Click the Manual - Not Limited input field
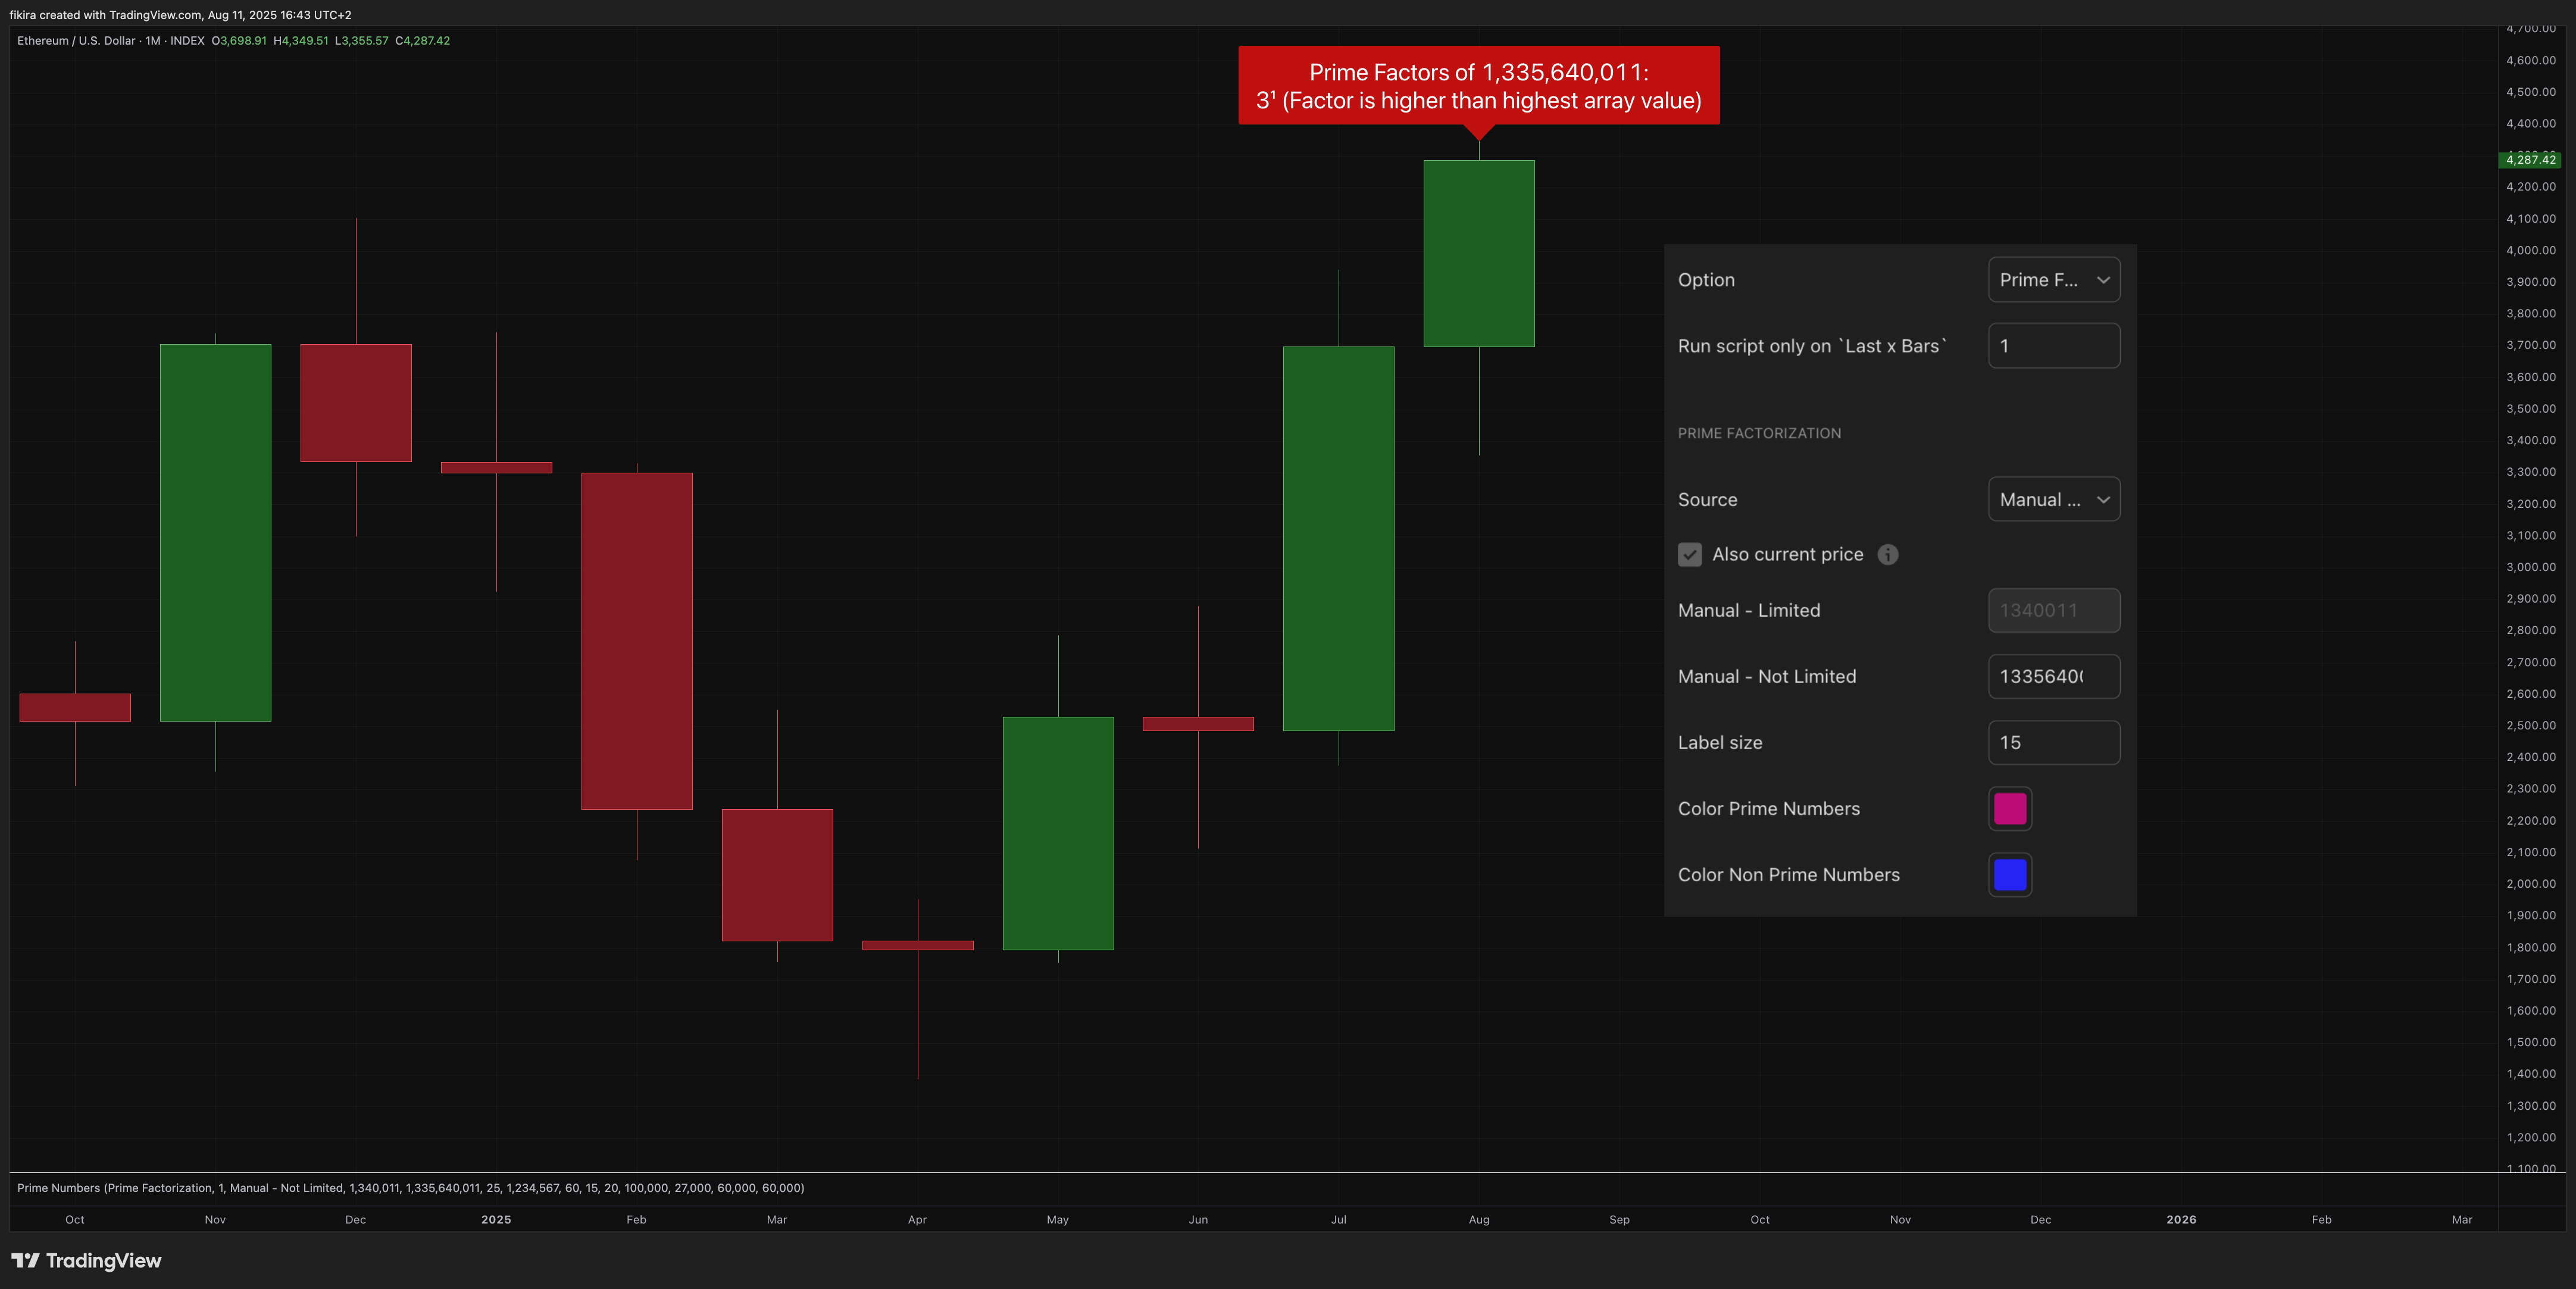 [x=2054, y=677]
